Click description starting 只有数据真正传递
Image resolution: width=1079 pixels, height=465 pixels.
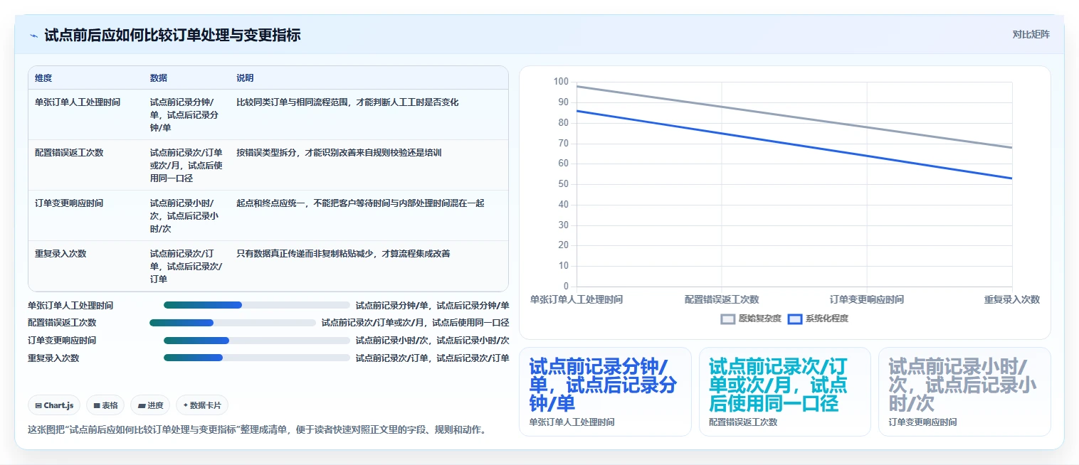click(343, 254)
